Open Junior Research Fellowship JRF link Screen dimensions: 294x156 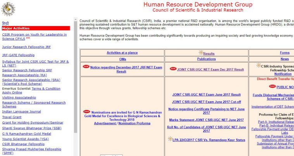pos(26,47)
